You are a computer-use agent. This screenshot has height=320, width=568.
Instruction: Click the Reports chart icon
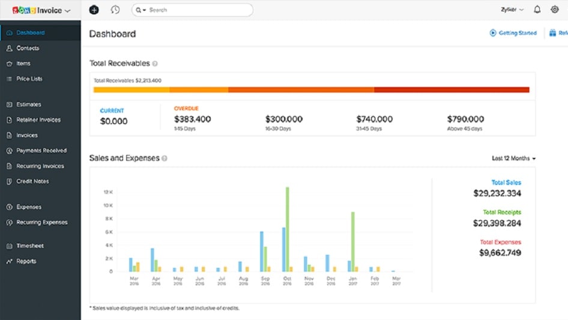click(x=10, y=261)
